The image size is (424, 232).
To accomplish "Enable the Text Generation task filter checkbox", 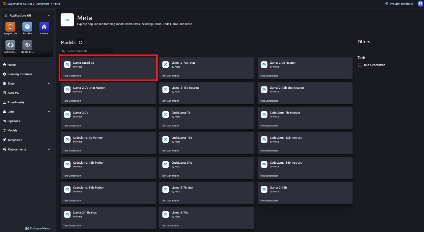I will coord(360,65).
